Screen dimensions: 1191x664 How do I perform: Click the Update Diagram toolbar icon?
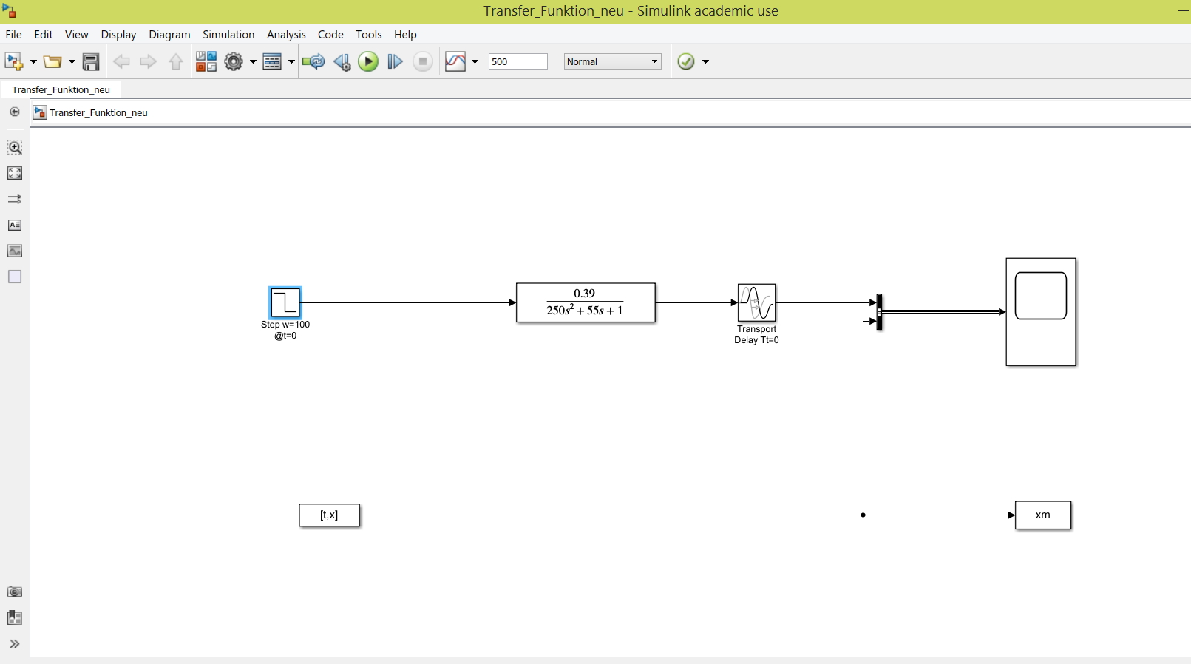tap(313, 62)
